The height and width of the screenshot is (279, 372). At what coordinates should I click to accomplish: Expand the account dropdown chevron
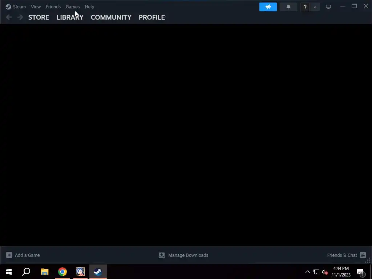coord(315,7)
